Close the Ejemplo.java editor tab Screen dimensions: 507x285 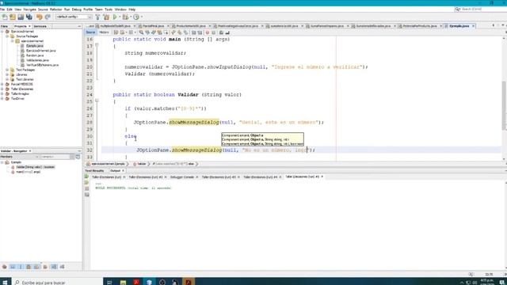pyautogui.click(x=473, y=26)
